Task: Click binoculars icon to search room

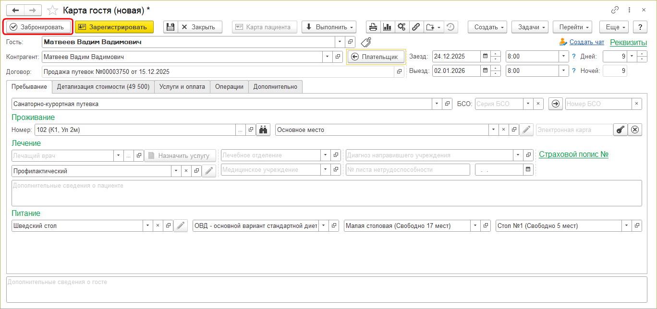Action: click(263, 130)
